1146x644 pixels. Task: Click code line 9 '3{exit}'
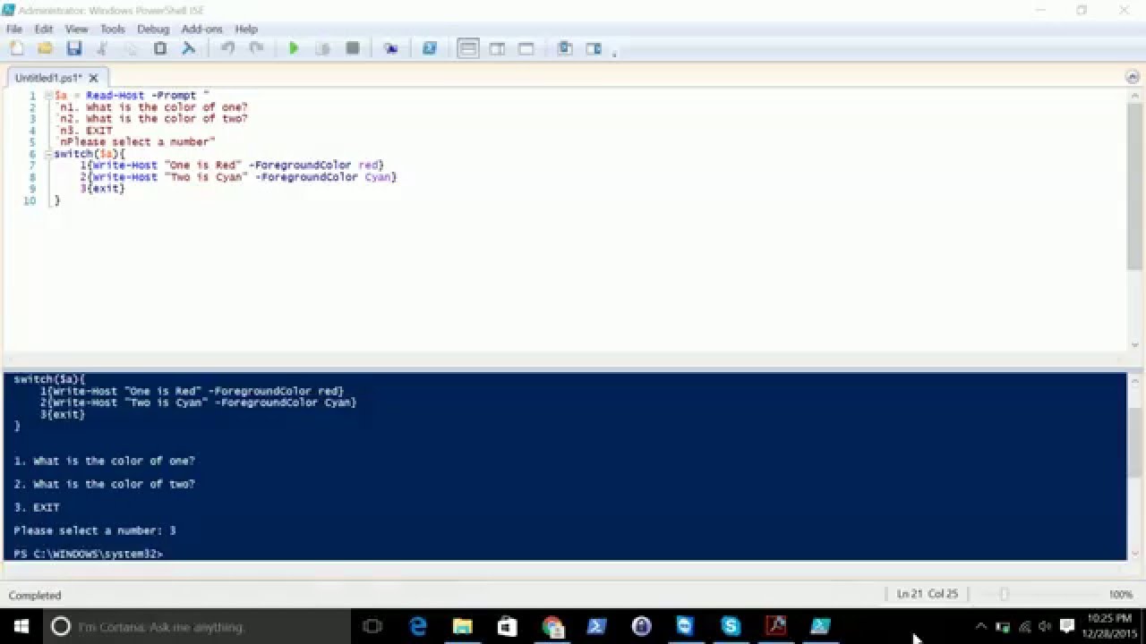(x=102, y=189)
